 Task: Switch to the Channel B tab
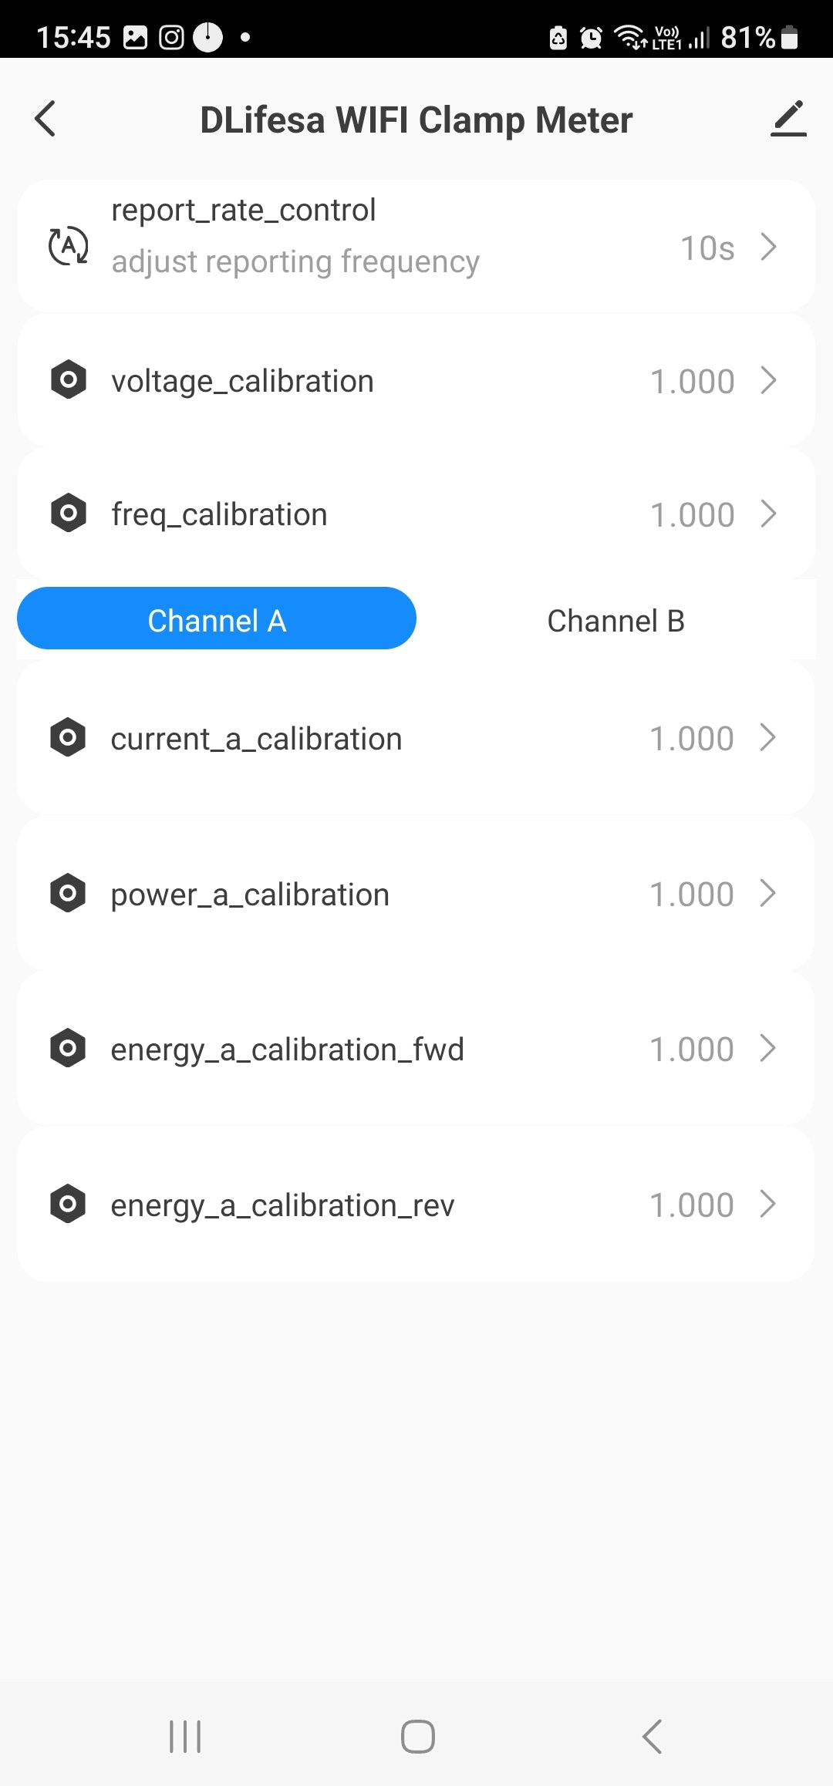(x=615, y=621)
